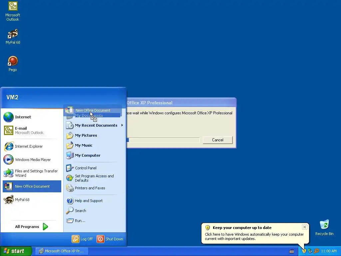Image resolution: width=341 pixels, height=256 pixels.
Task: Expand My Recent Documents submenu arrow
Action: tap(122, 125)
